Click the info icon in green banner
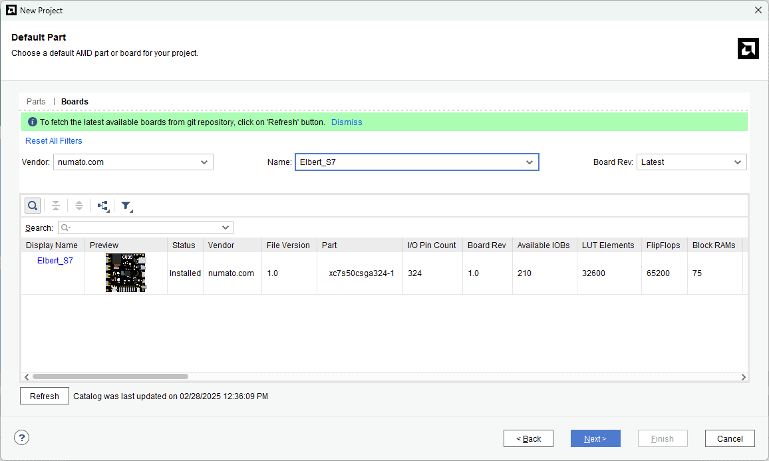The width and height of the screenshot is (769, 461). tap(32, 122)
